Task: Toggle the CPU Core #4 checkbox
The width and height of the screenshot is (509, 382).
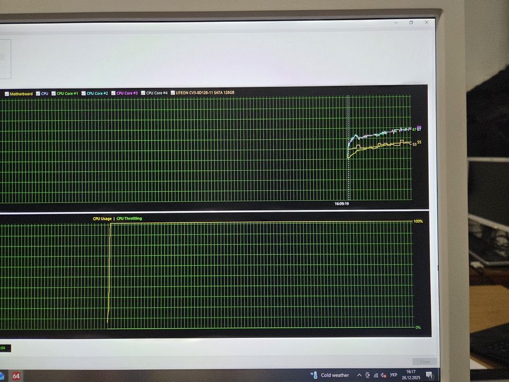Action: (x=143, y=93)
